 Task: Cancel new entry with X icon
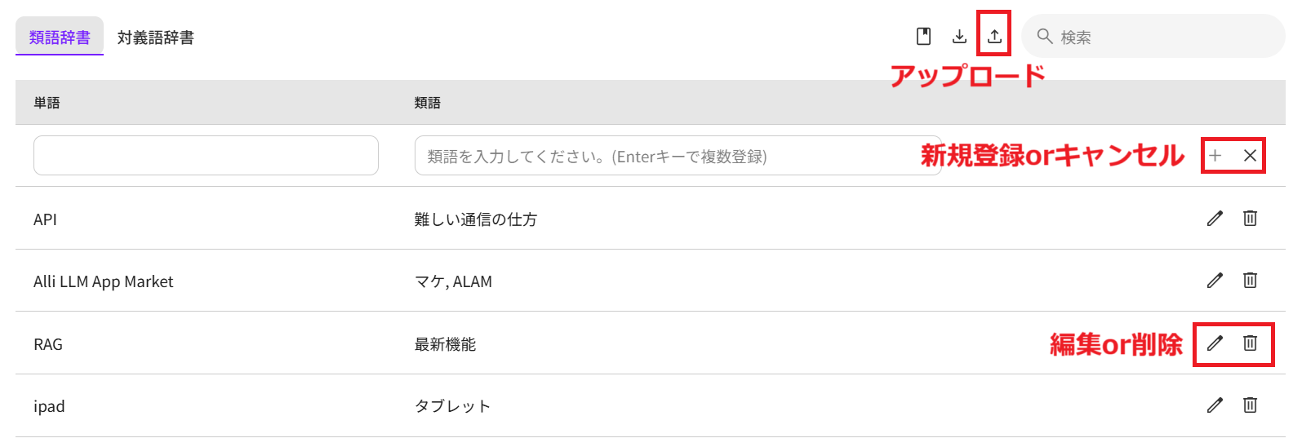click(x=1250, y=156)
